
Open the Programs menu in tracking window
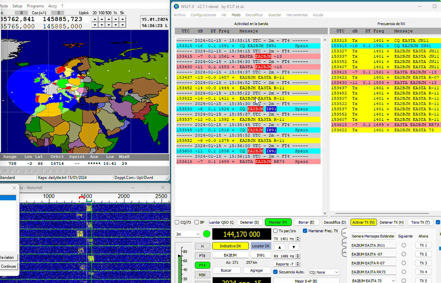coord(35,6)
